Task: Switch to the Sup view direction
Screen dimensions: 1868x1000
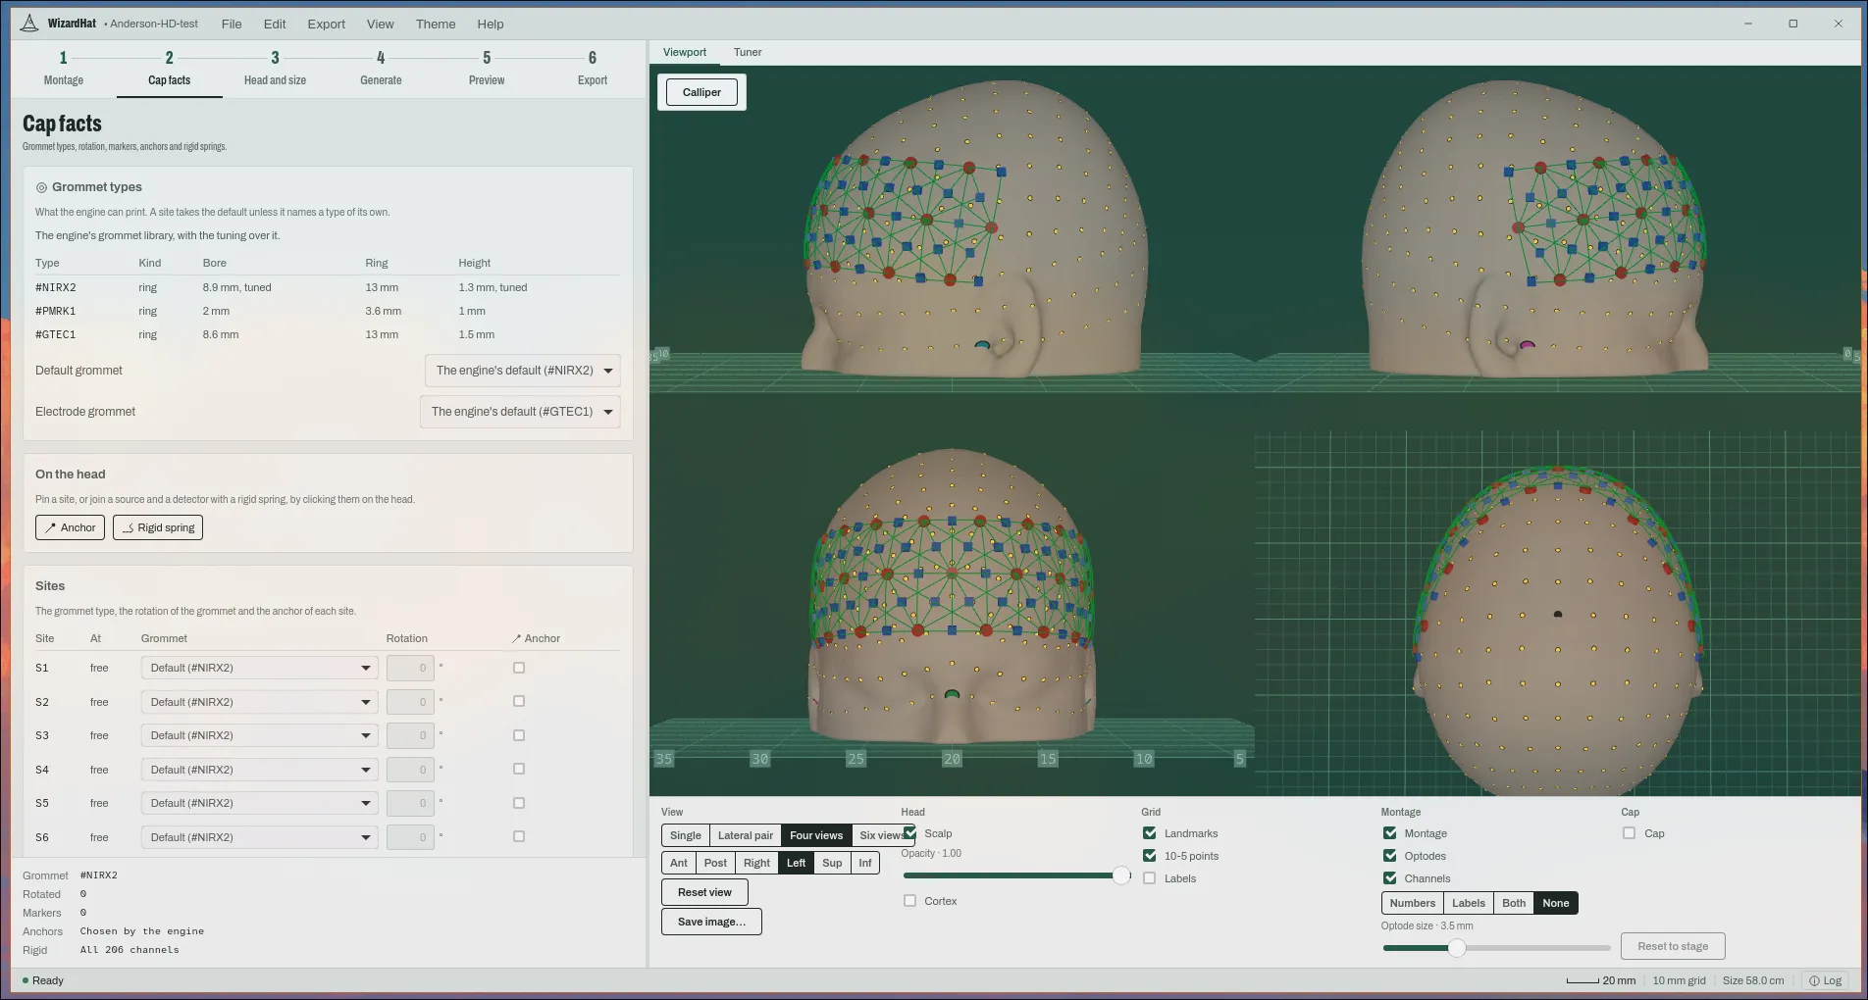Action: (x=832, y=863)
